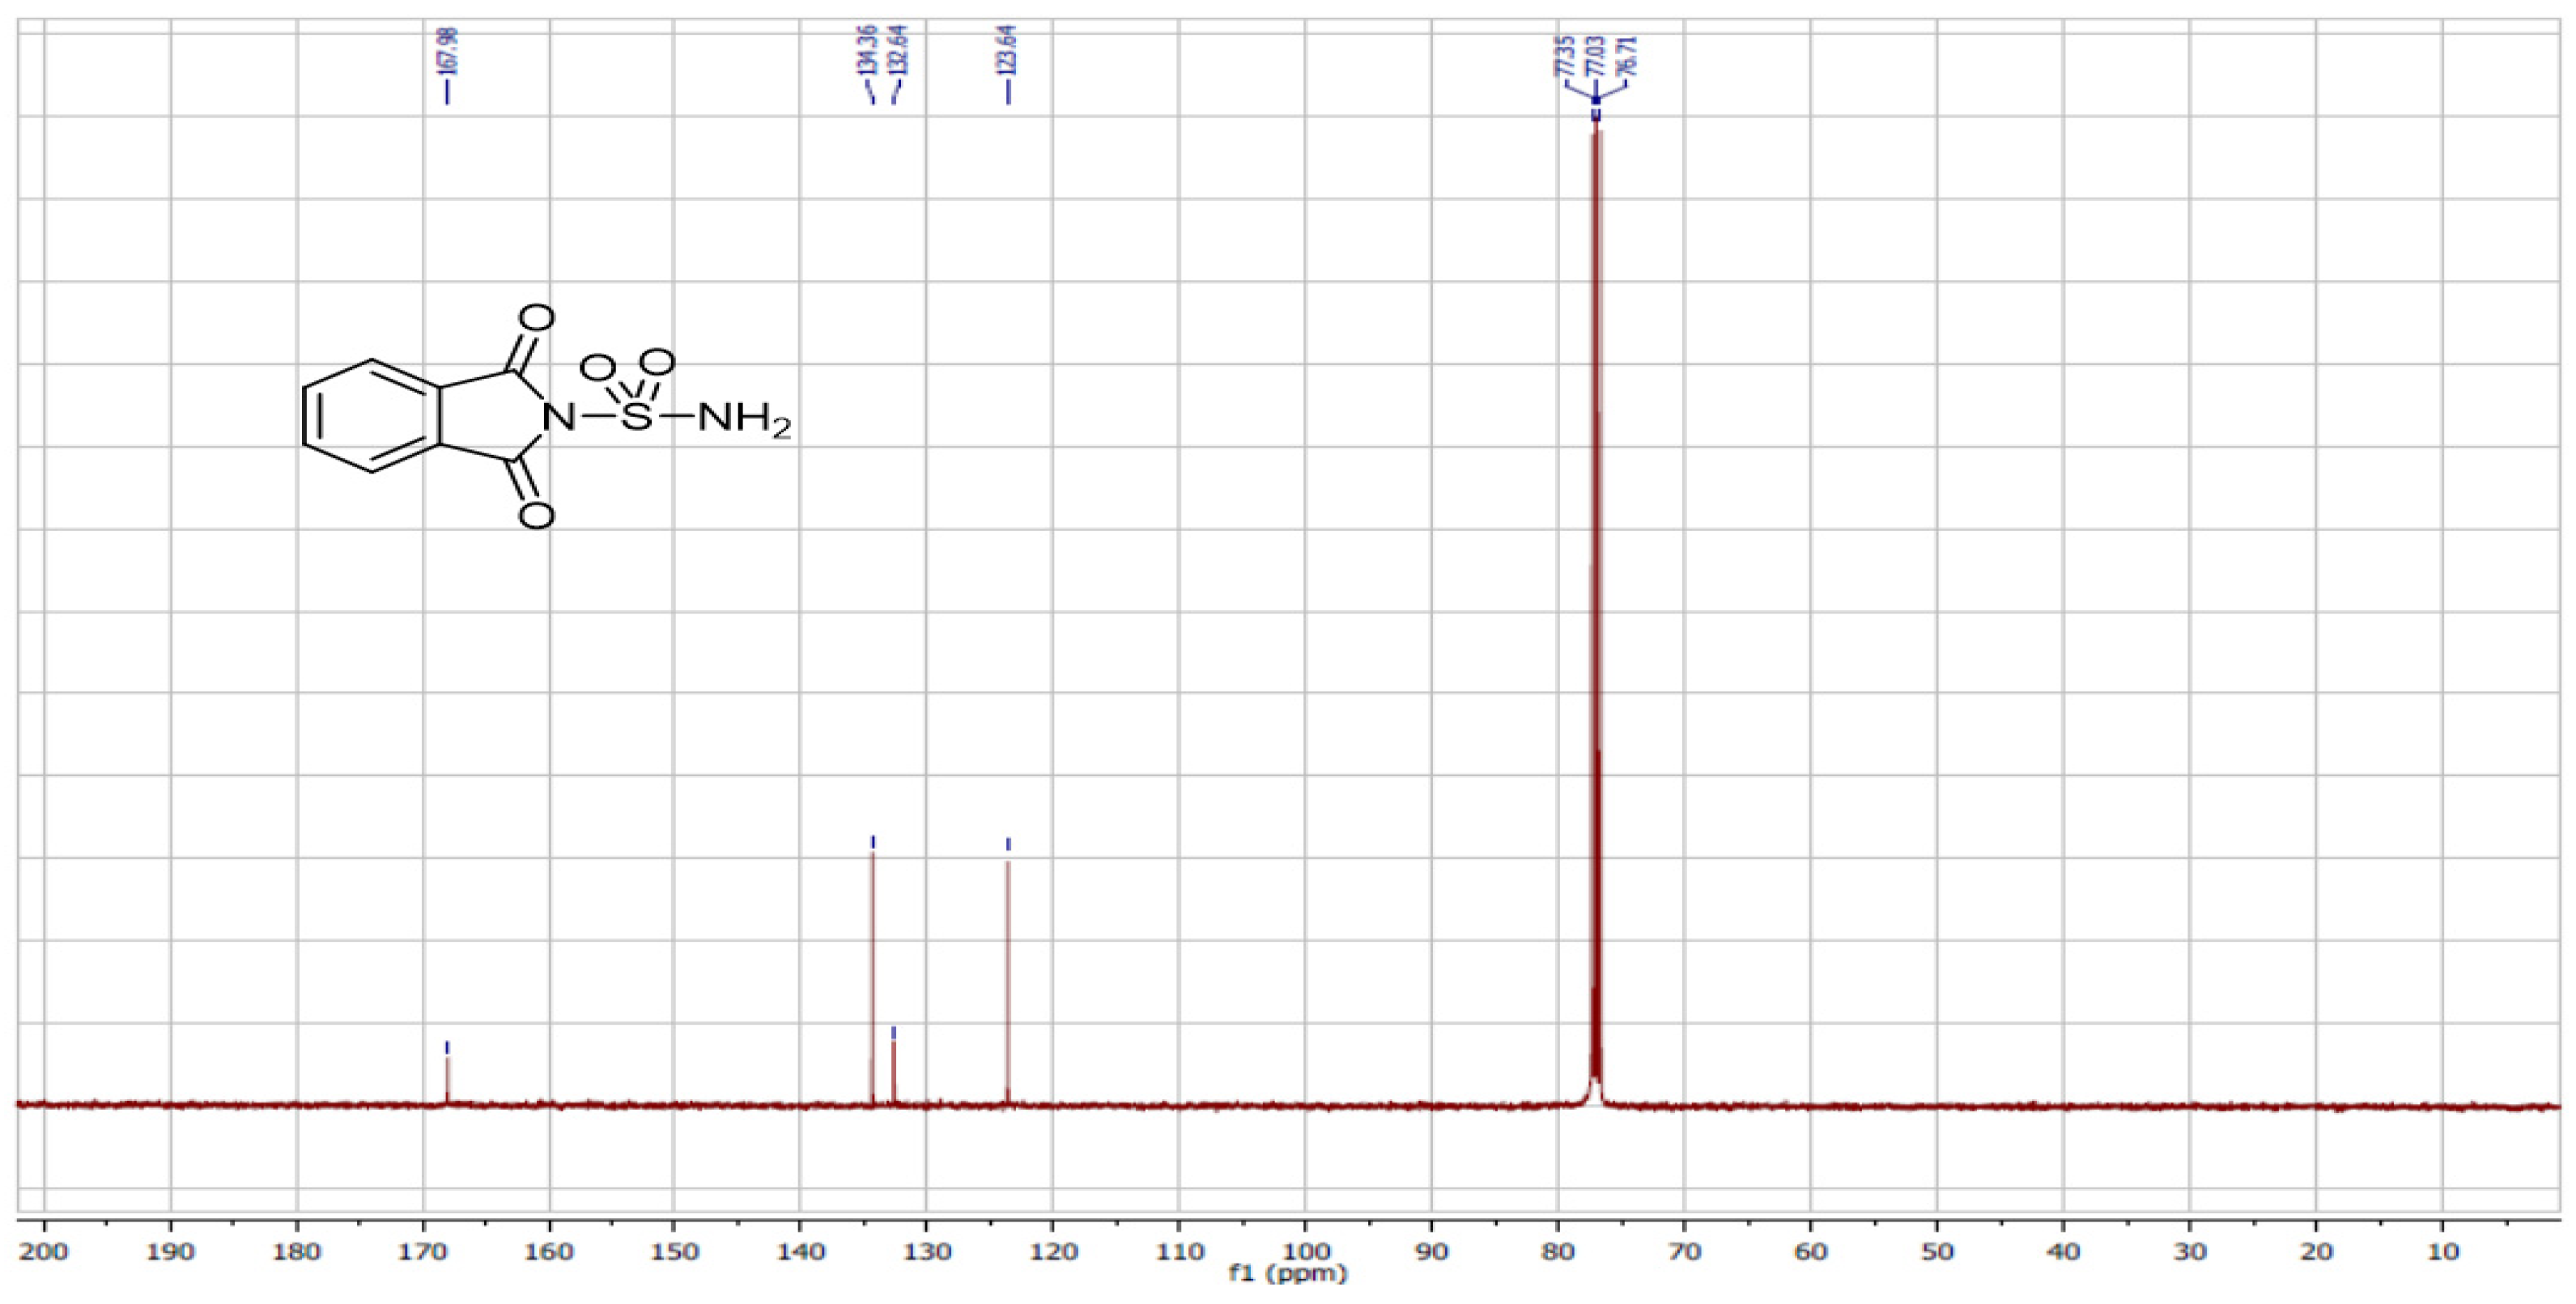The height and width of the screenshot is (1304, 2576).
Task: Click the 167.98 ppm peak label
Action: 447,50
